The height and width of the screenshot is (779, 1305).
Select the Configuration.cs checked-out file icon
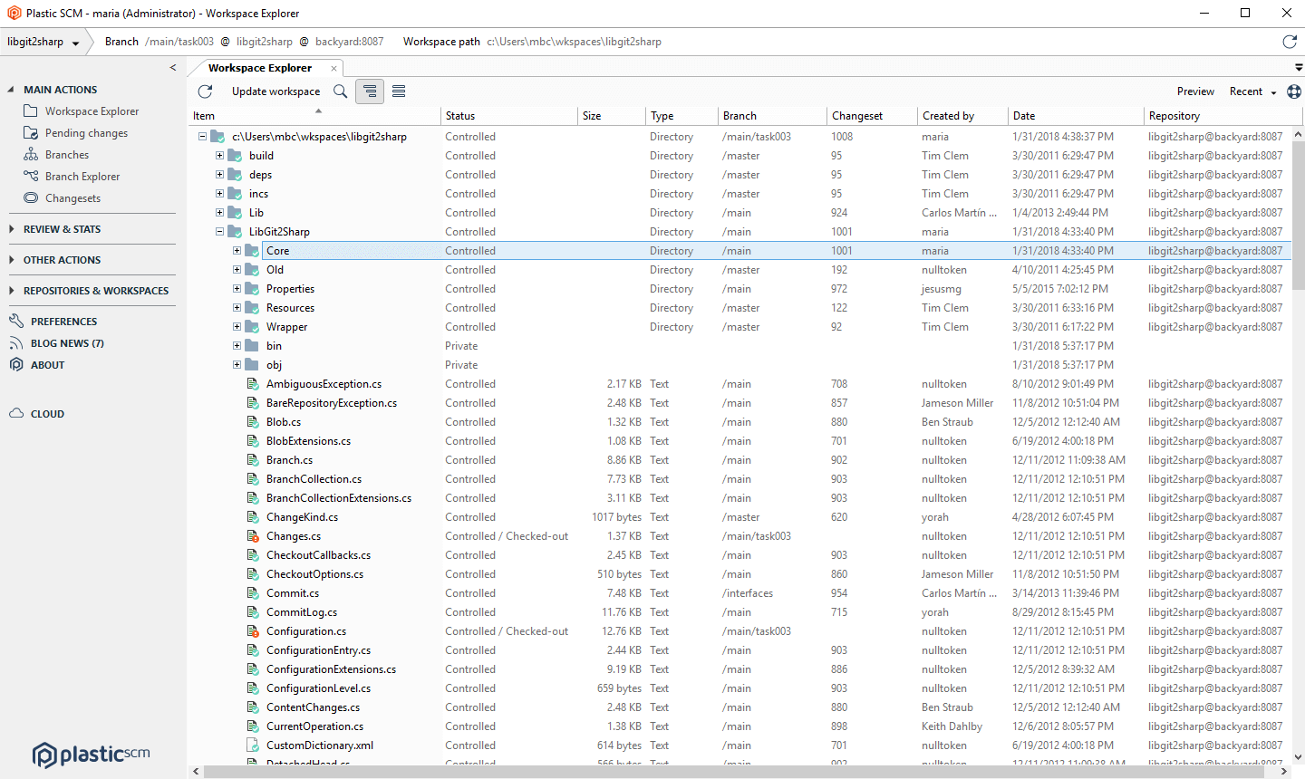[x=254, y=631]
